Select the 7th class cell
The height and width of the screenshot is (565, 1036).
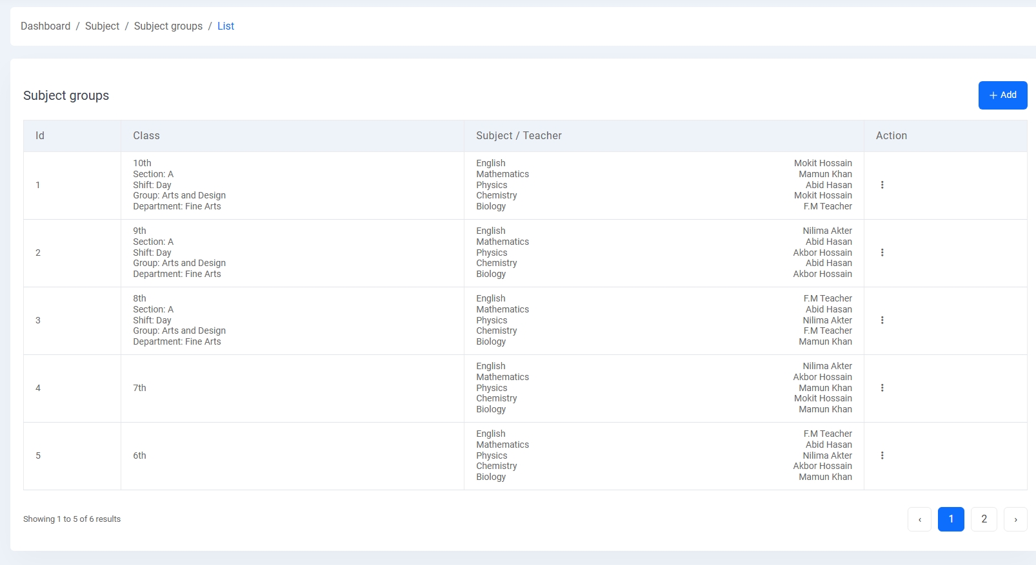pos(140,388)
